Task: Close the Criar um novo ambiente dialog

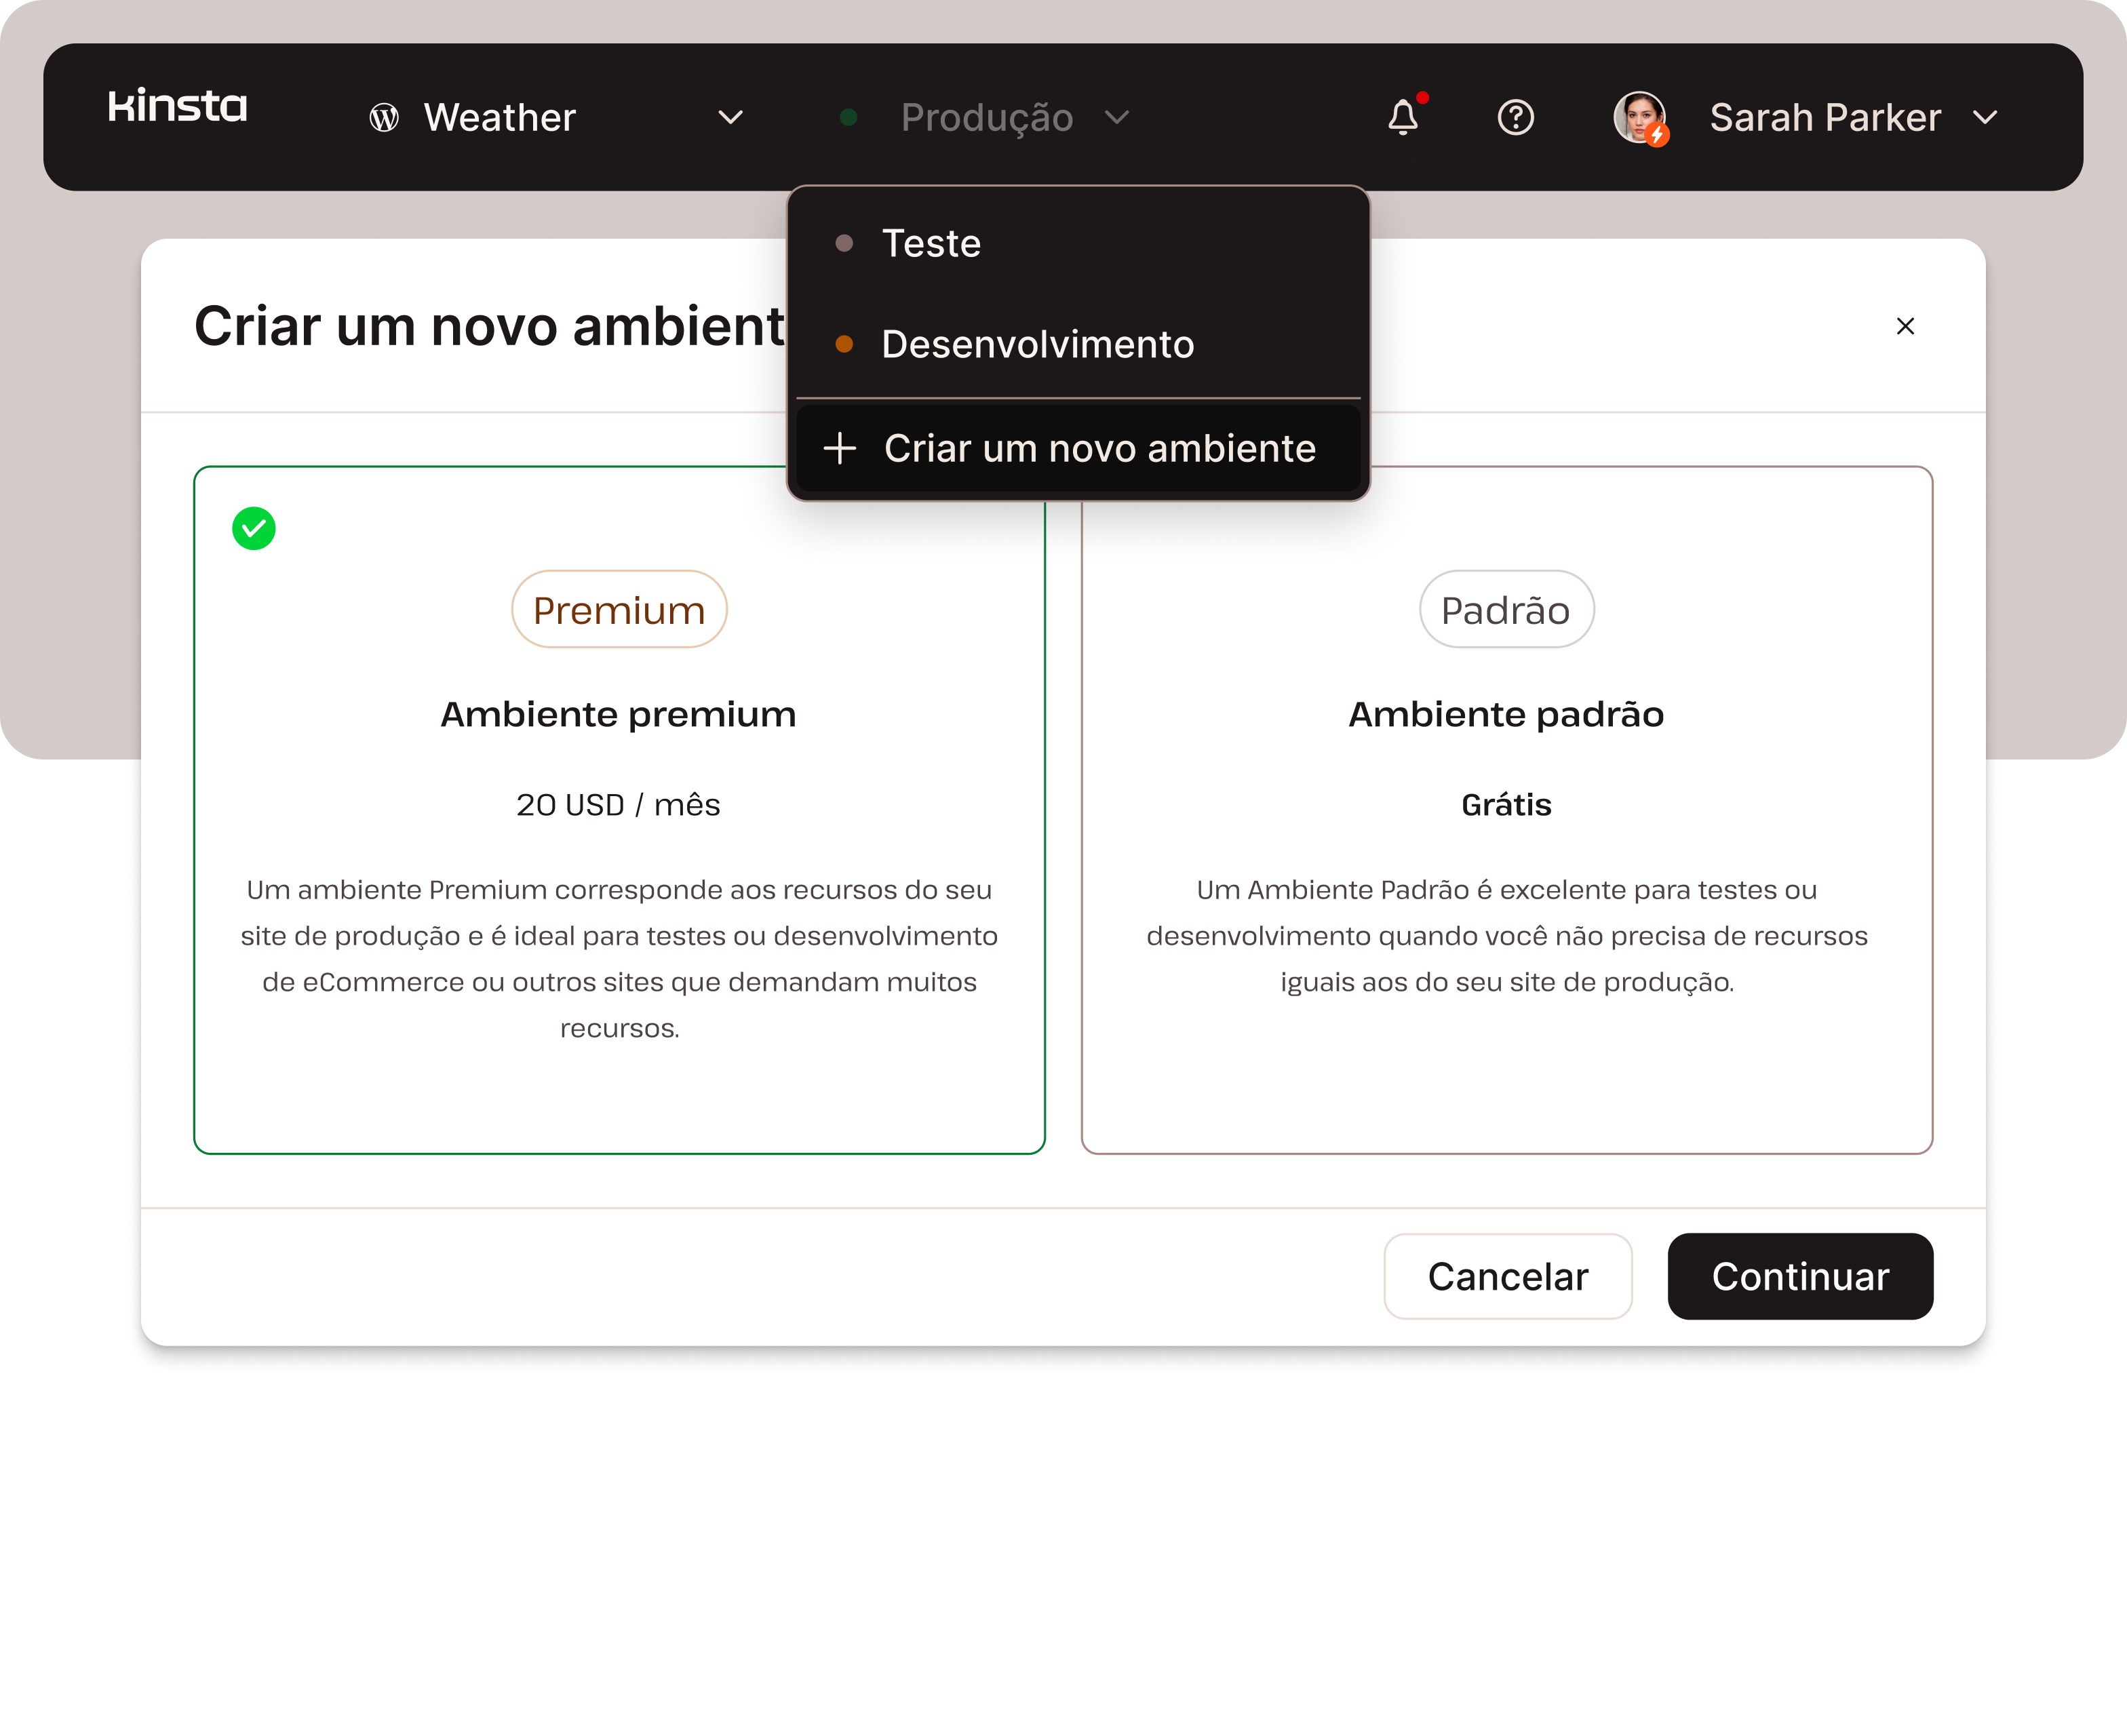Action: click(1905, 326)
